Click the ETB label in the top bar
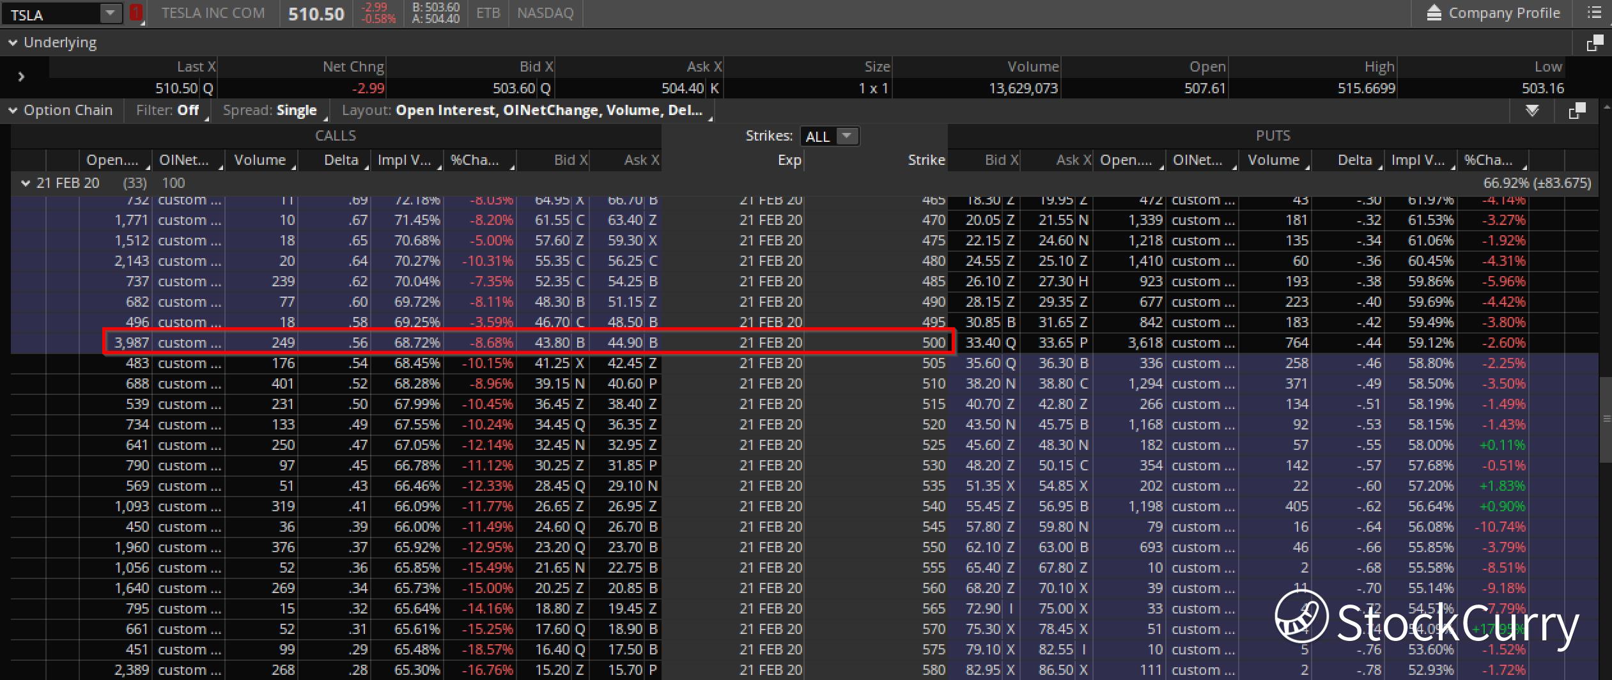The width and height of the screenshot is (1612, 680). click(x=488, y=13)
